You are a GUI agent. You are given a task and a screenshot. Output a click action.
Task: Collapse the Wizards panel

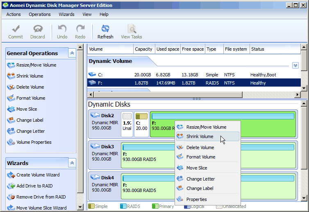72,163
